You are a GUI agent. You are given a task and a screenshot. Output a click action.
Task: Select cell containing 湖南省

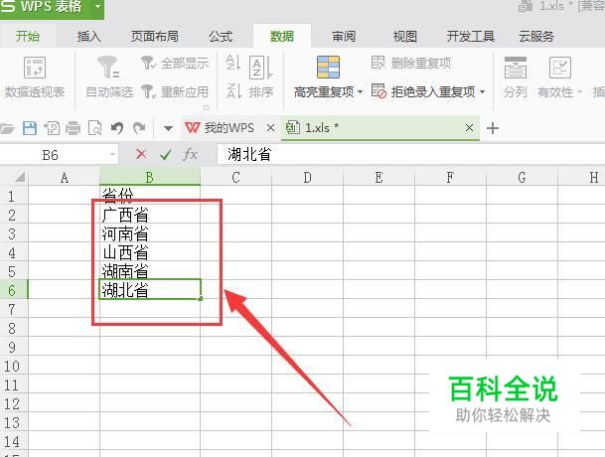(x=150, y=270)
